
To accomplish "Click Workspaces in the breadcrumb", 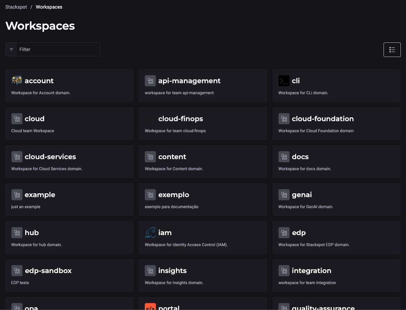I will pyautogui.click(x=49, y=7).
